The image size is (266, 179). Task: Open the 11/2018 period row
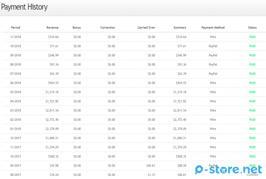pyautogui.click(x=15, y=37)
